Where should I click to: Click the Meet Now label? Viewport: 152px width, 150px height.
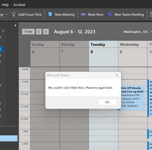tap(96, 14)
